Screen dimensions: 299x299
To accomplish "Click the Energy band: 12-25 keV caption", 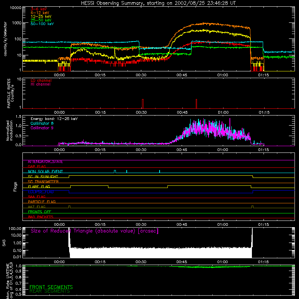I will [54, 119].
